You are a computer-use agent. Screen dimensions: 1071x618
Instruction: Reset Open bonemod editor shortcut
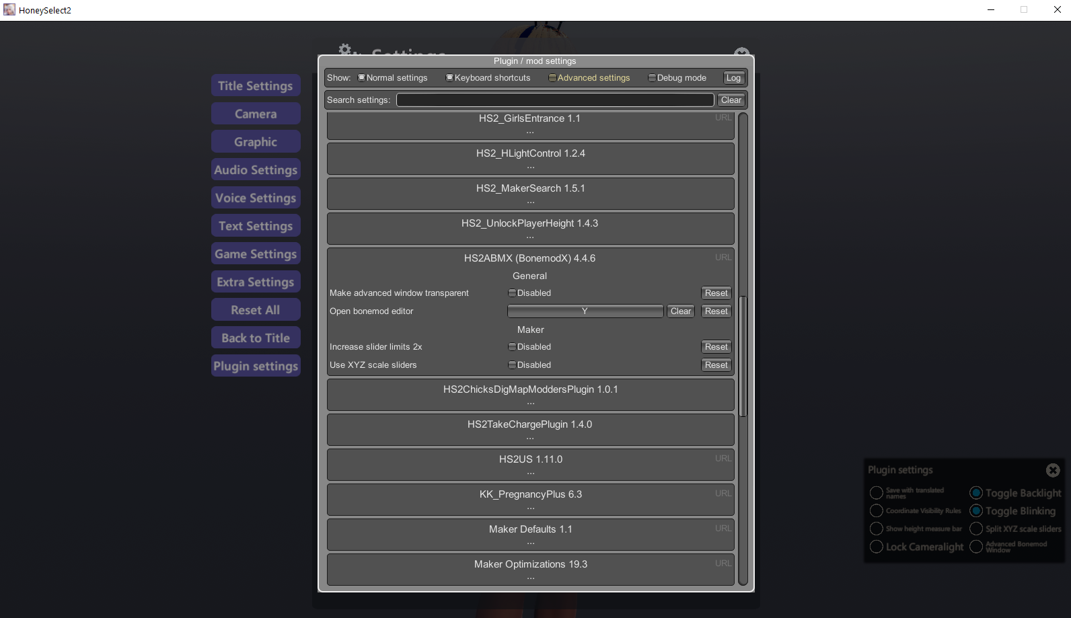(716, 311)
